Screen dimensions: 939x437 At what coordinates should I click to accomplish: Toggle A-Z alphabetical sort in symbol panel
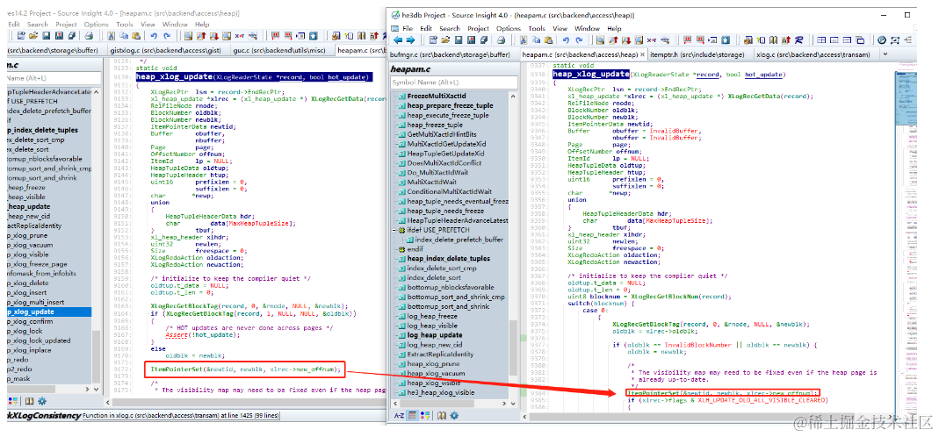(x=399, y=415)
